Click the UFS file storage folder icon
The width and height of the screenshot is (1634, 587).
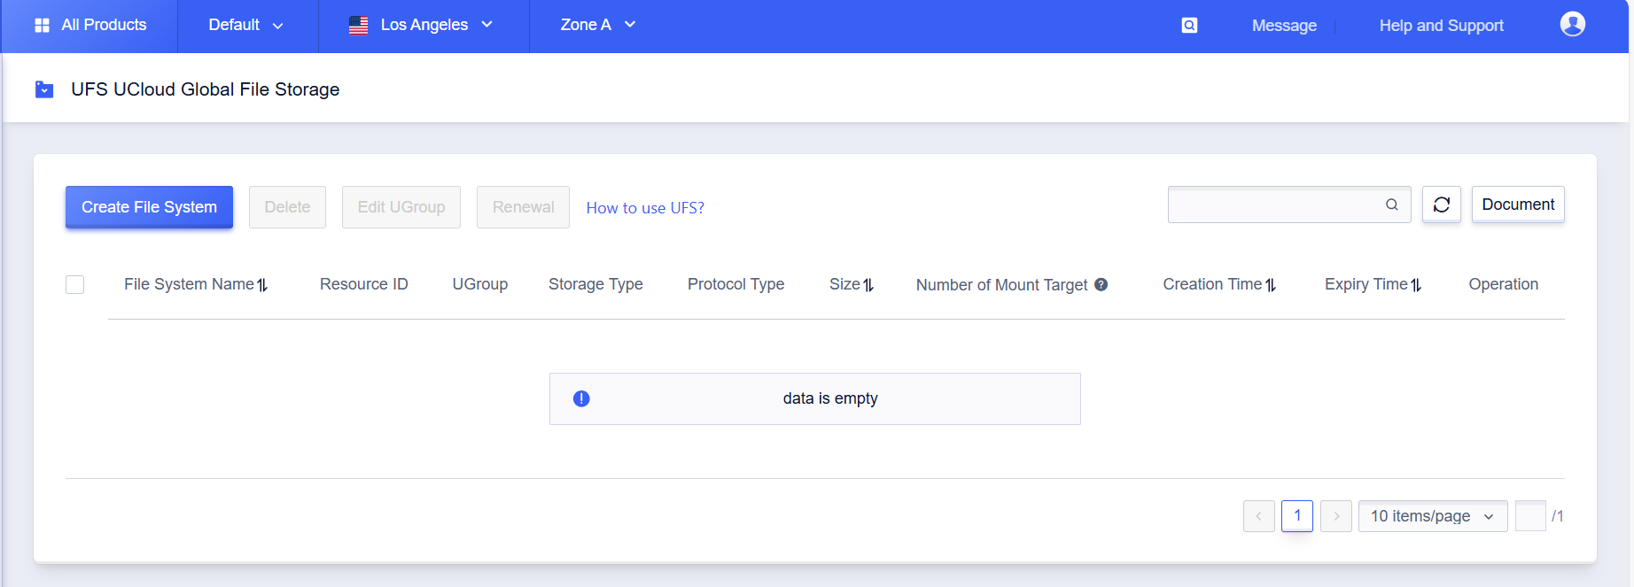point(44,89)
